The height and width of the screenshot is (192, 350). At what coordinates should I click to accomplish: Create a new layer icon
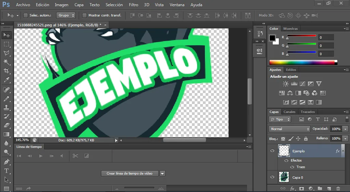click(329, 189)
